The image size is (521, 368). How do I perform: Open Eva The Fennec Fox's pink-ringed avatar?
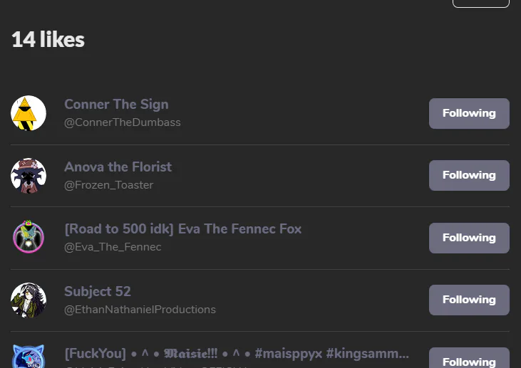(x=29, y=238)
